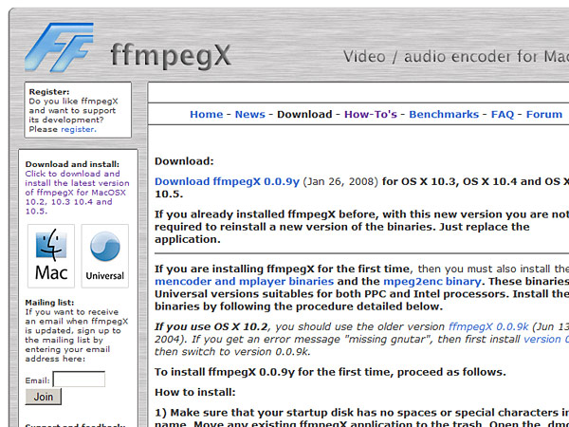569x427 pixels.
Task: Click the Join mailing list button
Action: pos(44,397)
